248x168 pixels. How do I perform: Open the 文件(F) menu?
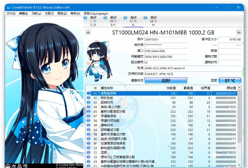(x=11, y=13)
